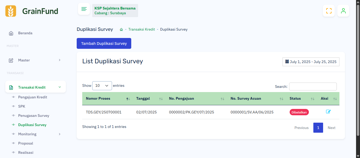Click the home icon in breadcrumb
The height and width of the screenshot is (158, 360).
[121, 30]
